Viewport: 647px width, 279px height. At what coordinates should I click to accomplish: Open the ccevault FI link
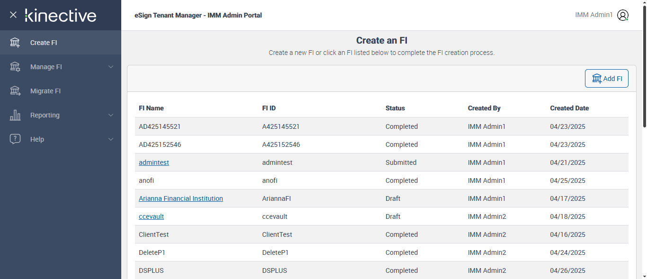151,216
